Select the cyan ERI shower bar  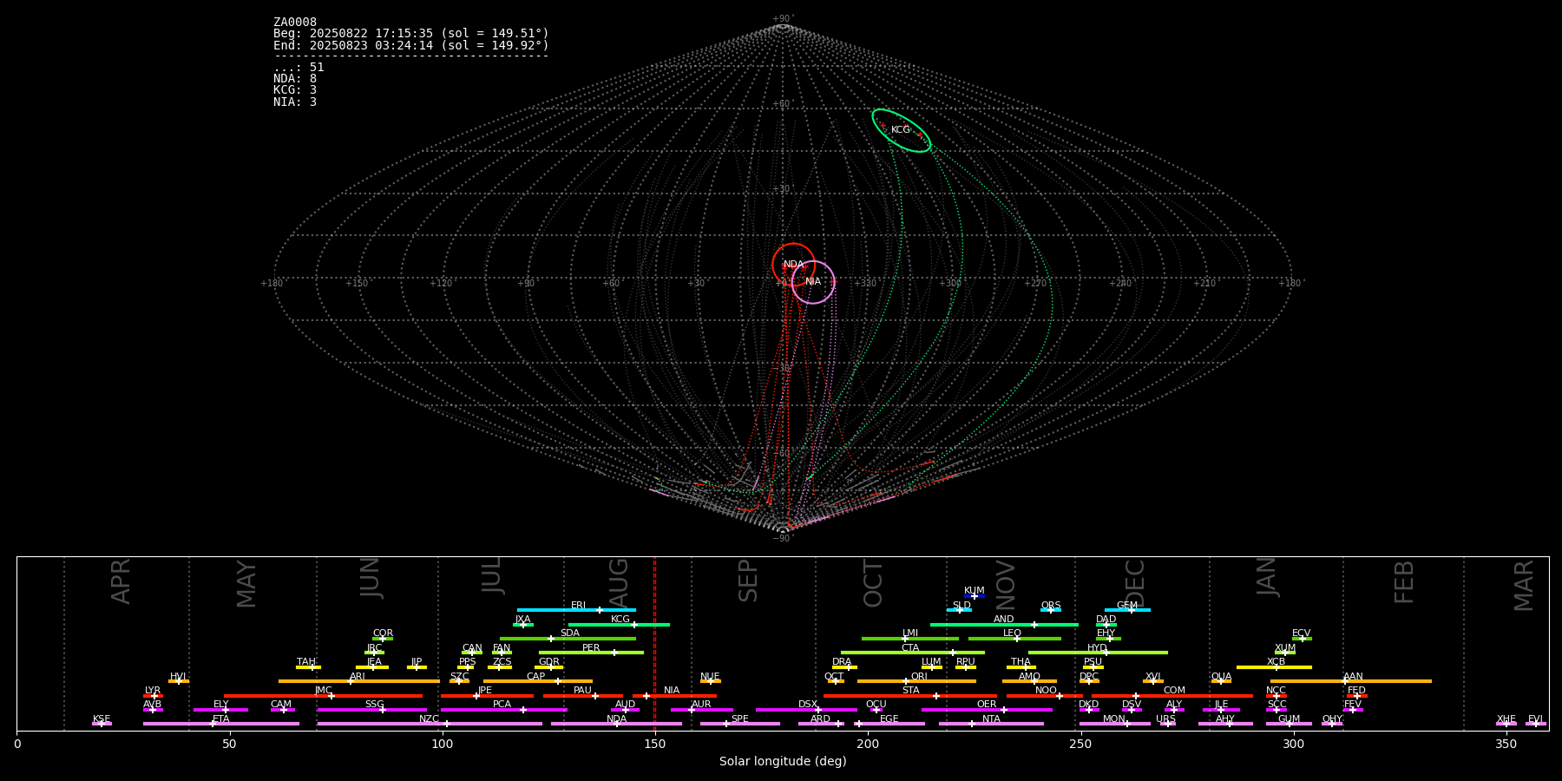coord(576,610)
